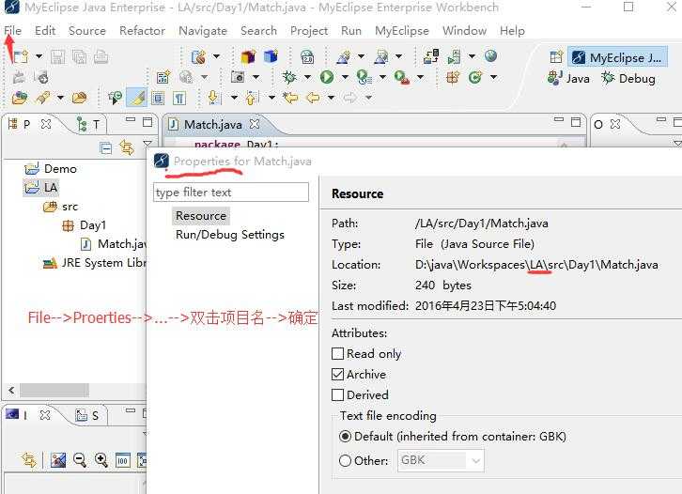Click the New wizard toolbar icon
Image resolution: width=682 pixels, height=494 pixels.
21,56
